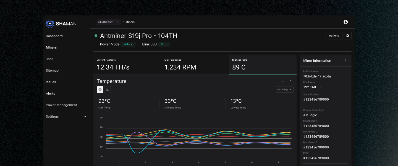Open Alerts in sidebar
Screen dimensions: 398x166
pos(50,93)
